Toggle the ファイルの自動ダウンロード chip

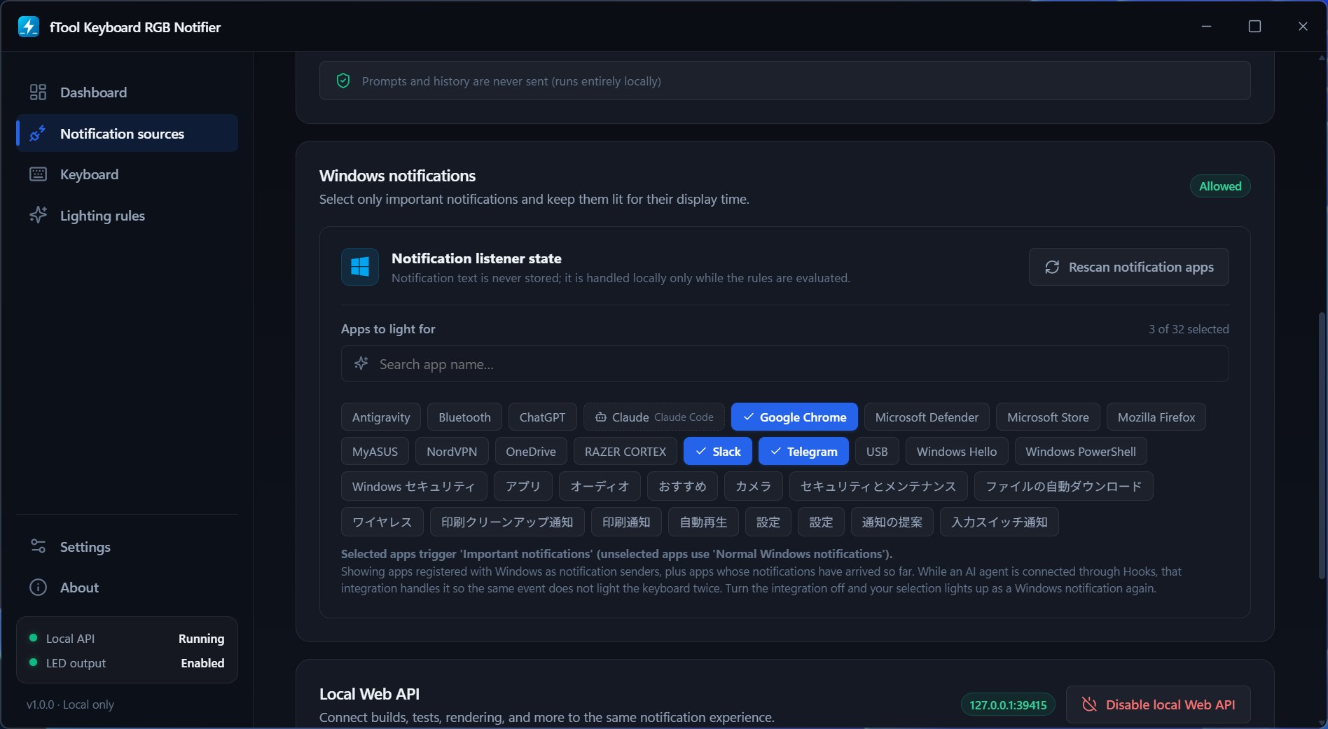[1064, 486]
